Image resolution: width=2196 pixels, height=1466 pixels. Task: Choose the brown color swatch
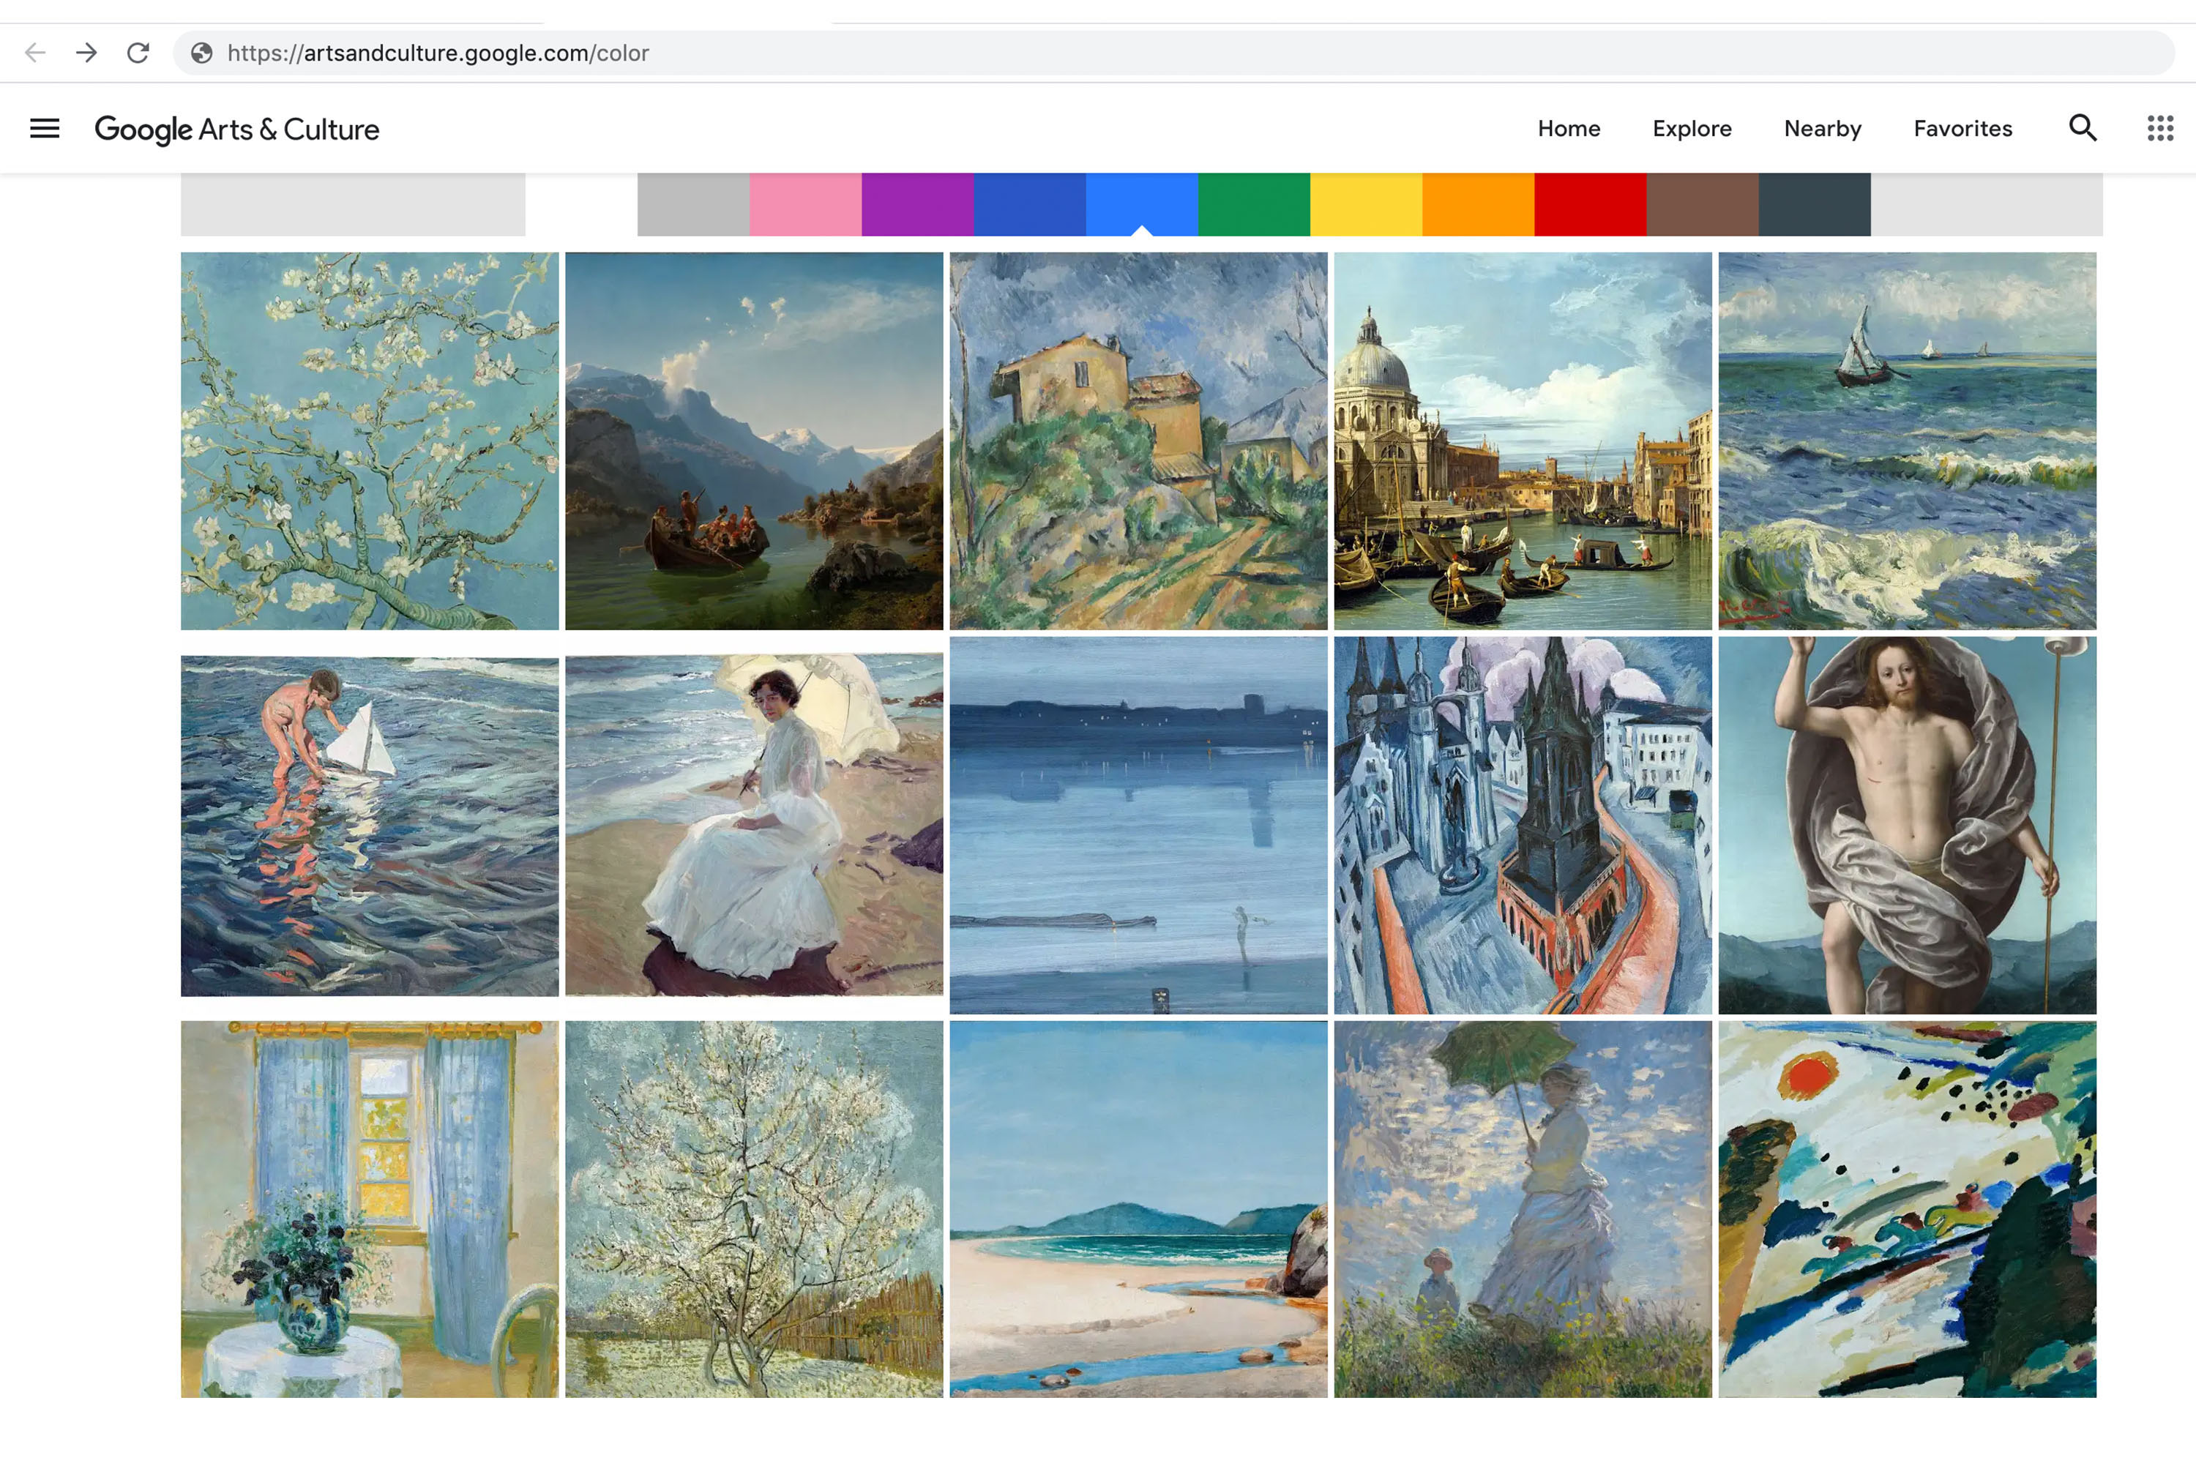tap(1701, 203)
